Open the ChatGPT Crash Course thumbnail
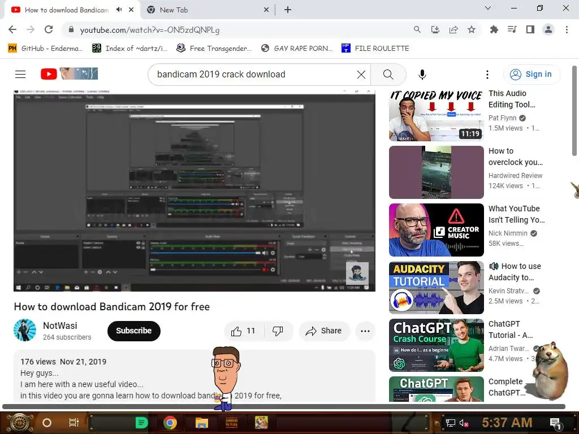579x434 pixels. pos(436,345)
